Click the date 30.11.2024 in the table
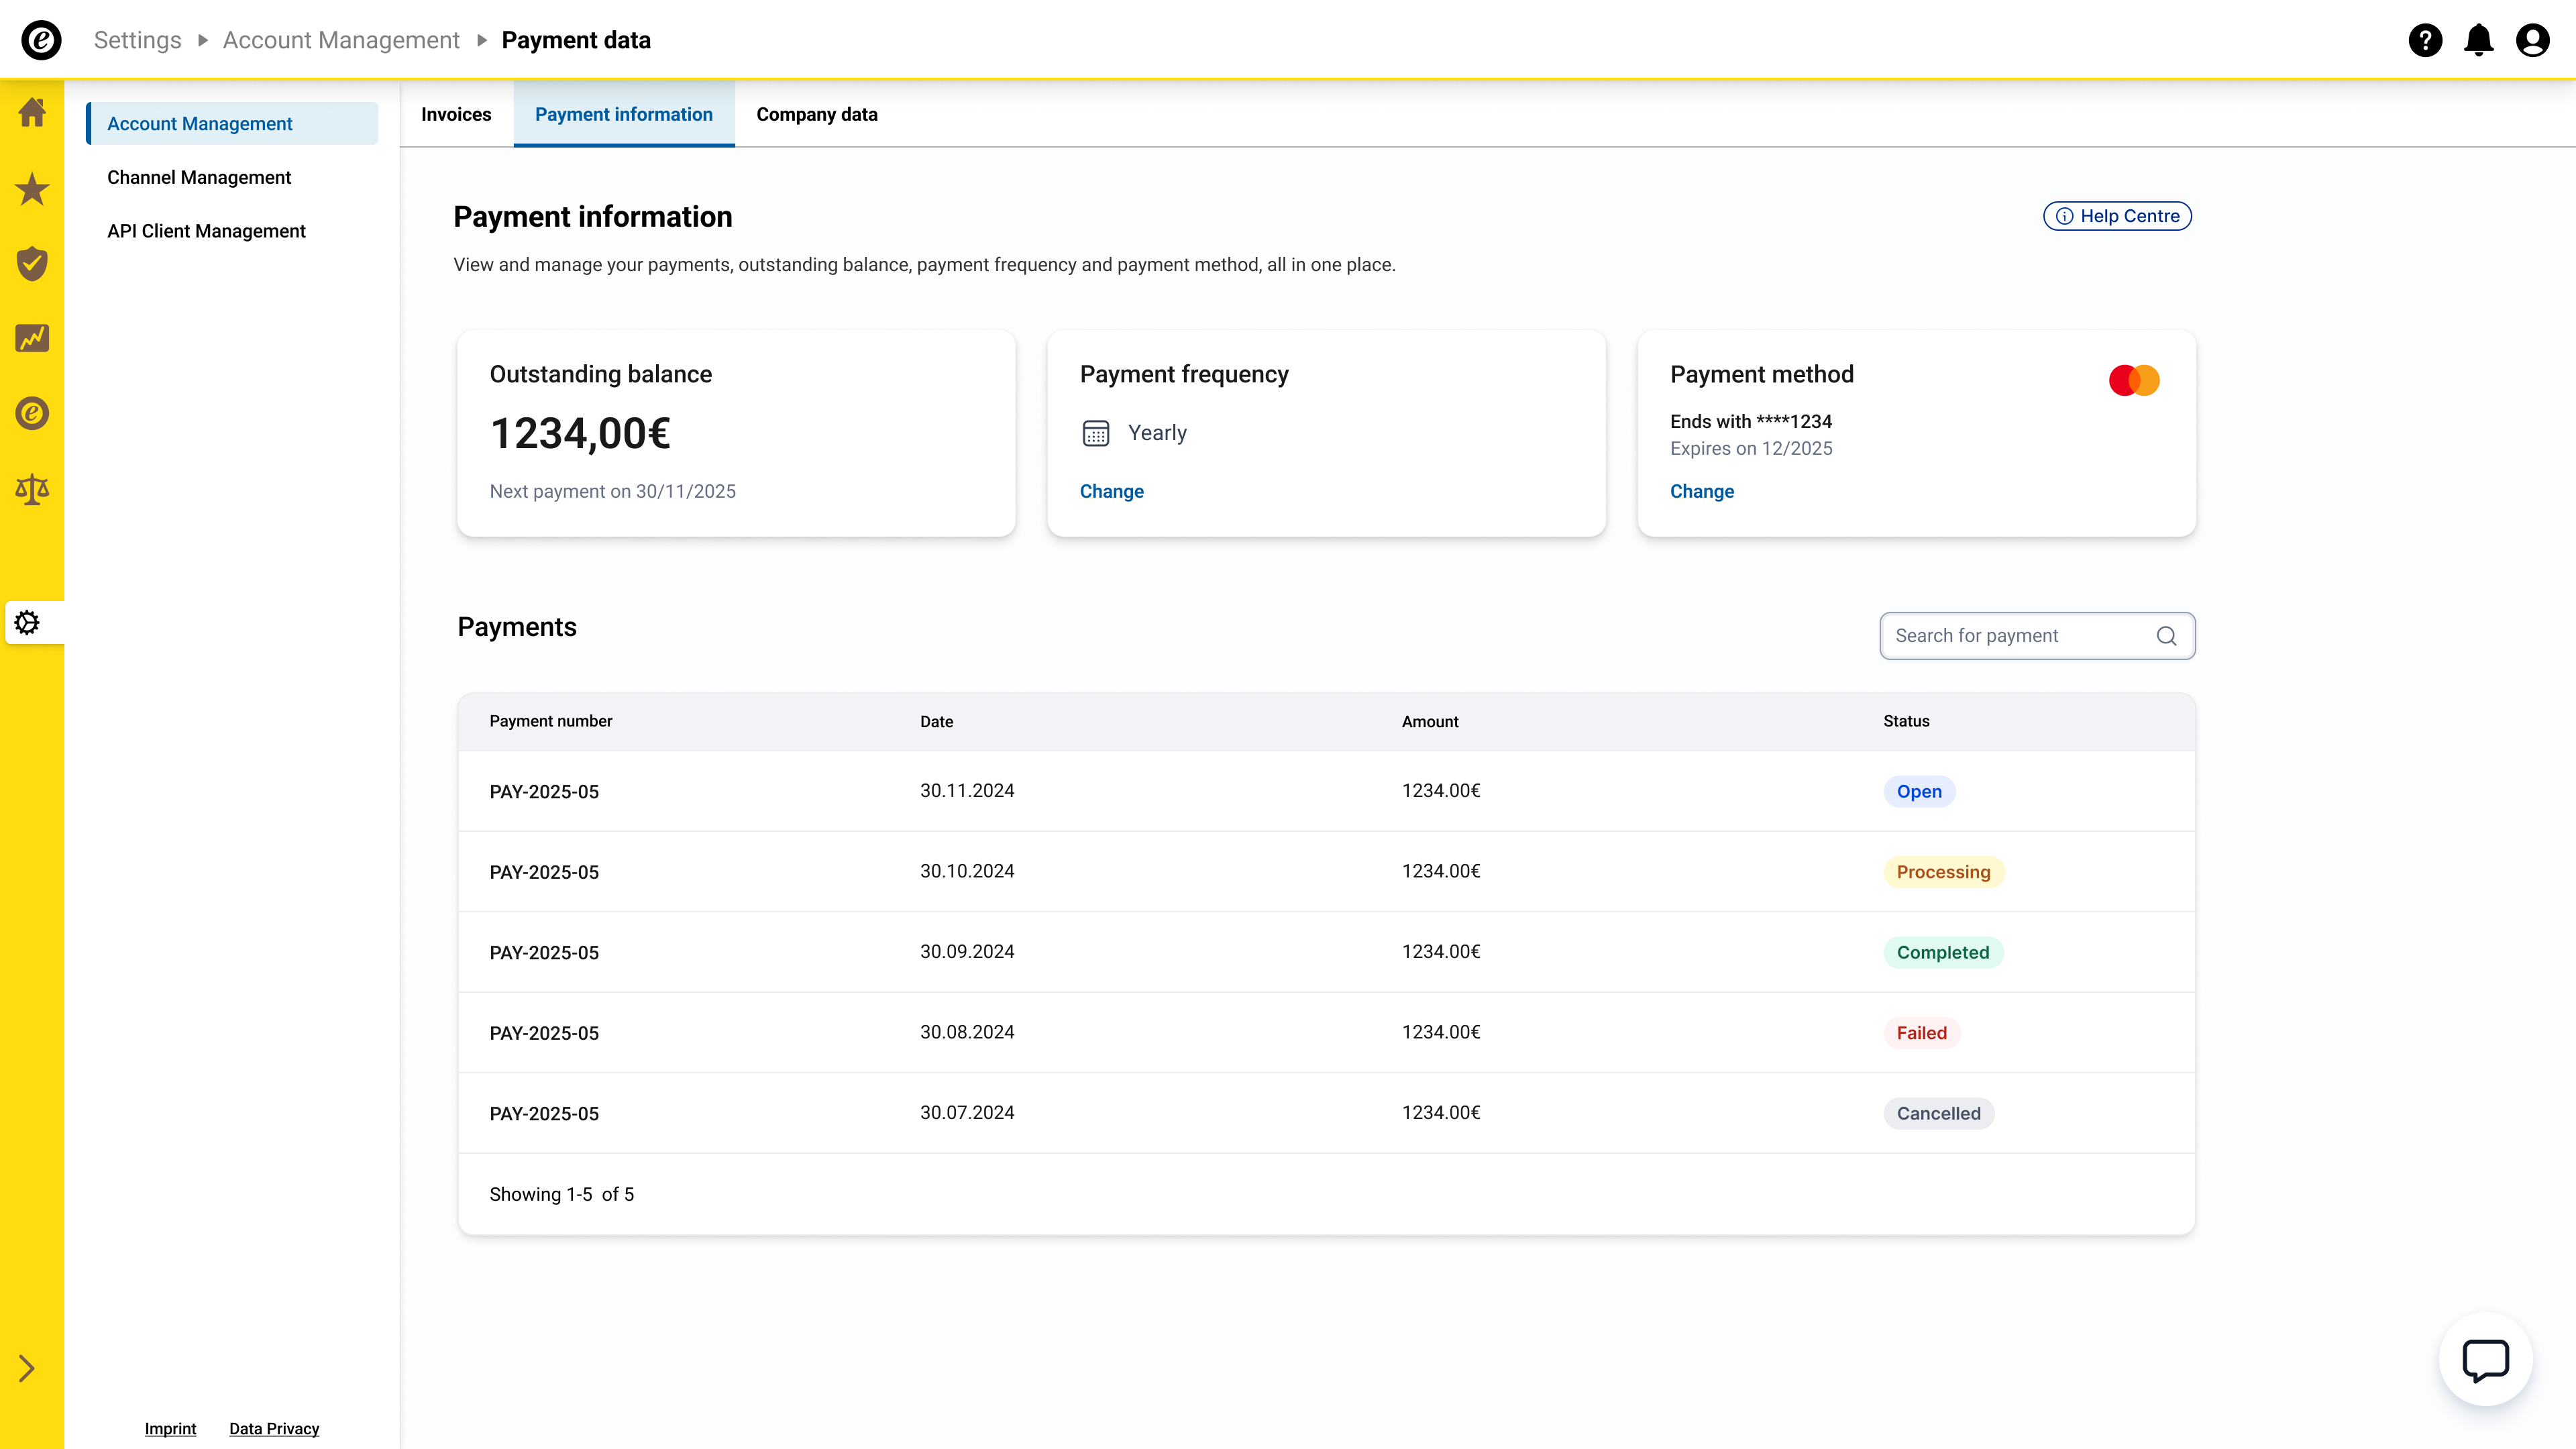The image size is (2576, 1449). pos(967,790)
